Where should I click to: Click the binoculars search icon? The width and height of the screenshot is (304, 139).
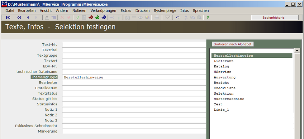[127, 18]
